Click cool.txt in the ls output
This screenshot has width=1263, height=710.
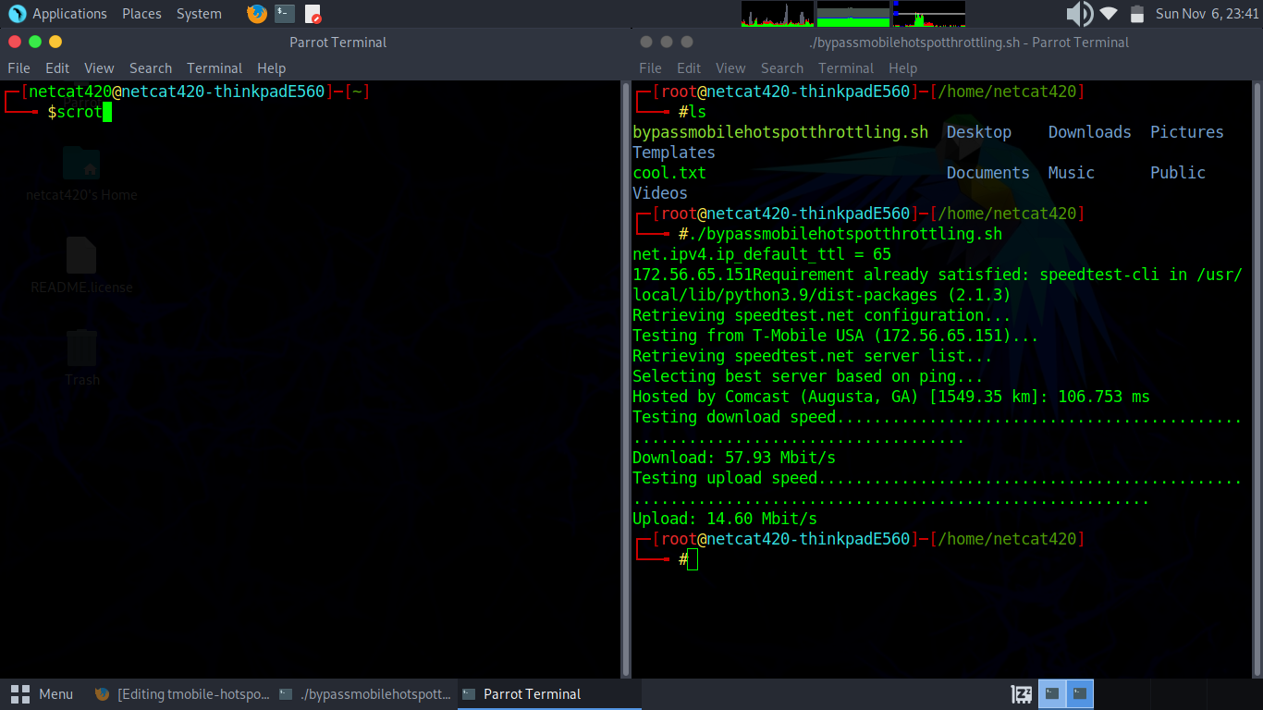tap(669, 173)
